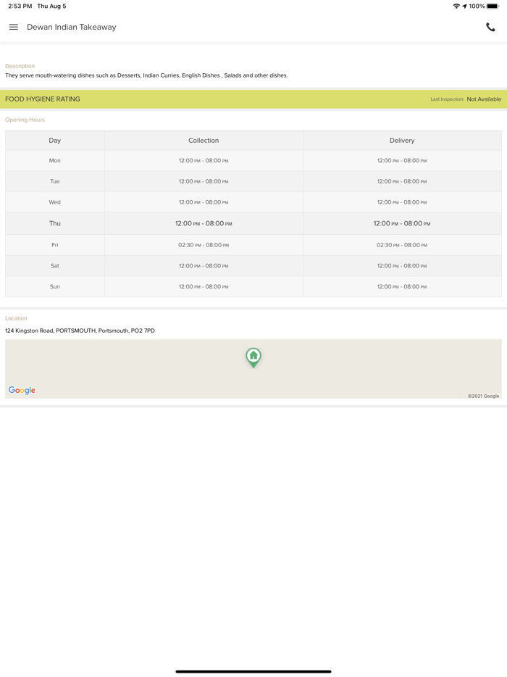Tap Thursday's delivery hours
Image resolution: width=507 pixels, height=677 pixels.
click(x=402, y=223)
